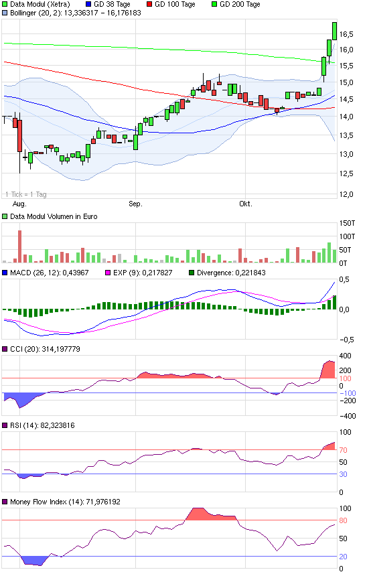Click the Aug. month label on the time axis

[x=20, y=204]
